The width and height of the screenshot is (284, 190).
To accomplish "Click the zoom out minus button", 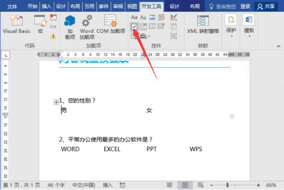I will click(212, 185).
